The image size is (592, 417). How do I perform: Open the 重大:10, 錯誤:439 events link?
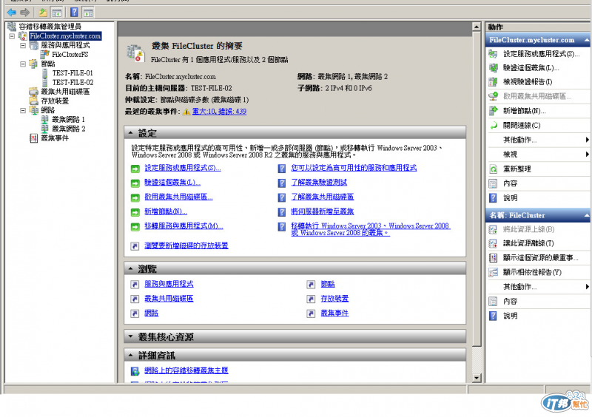click(219, 112)
